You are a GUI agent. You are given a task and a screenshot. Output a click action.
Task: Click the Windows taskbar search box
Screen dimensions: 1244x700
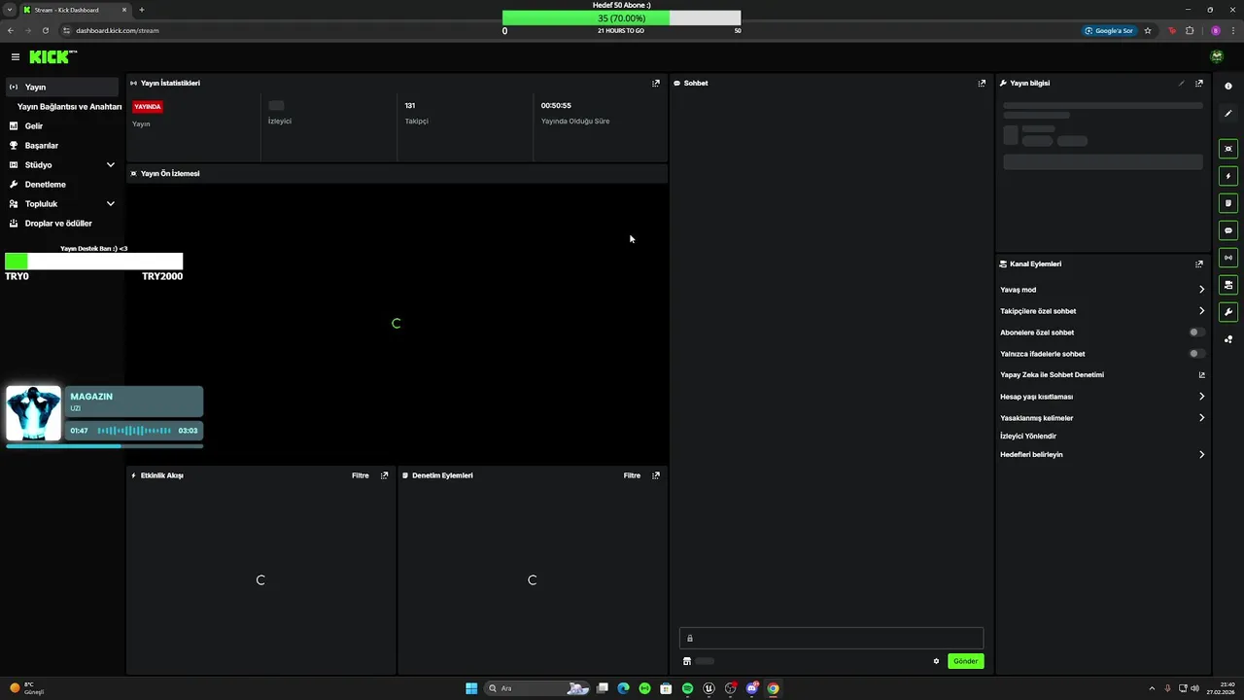click(537, 688)
